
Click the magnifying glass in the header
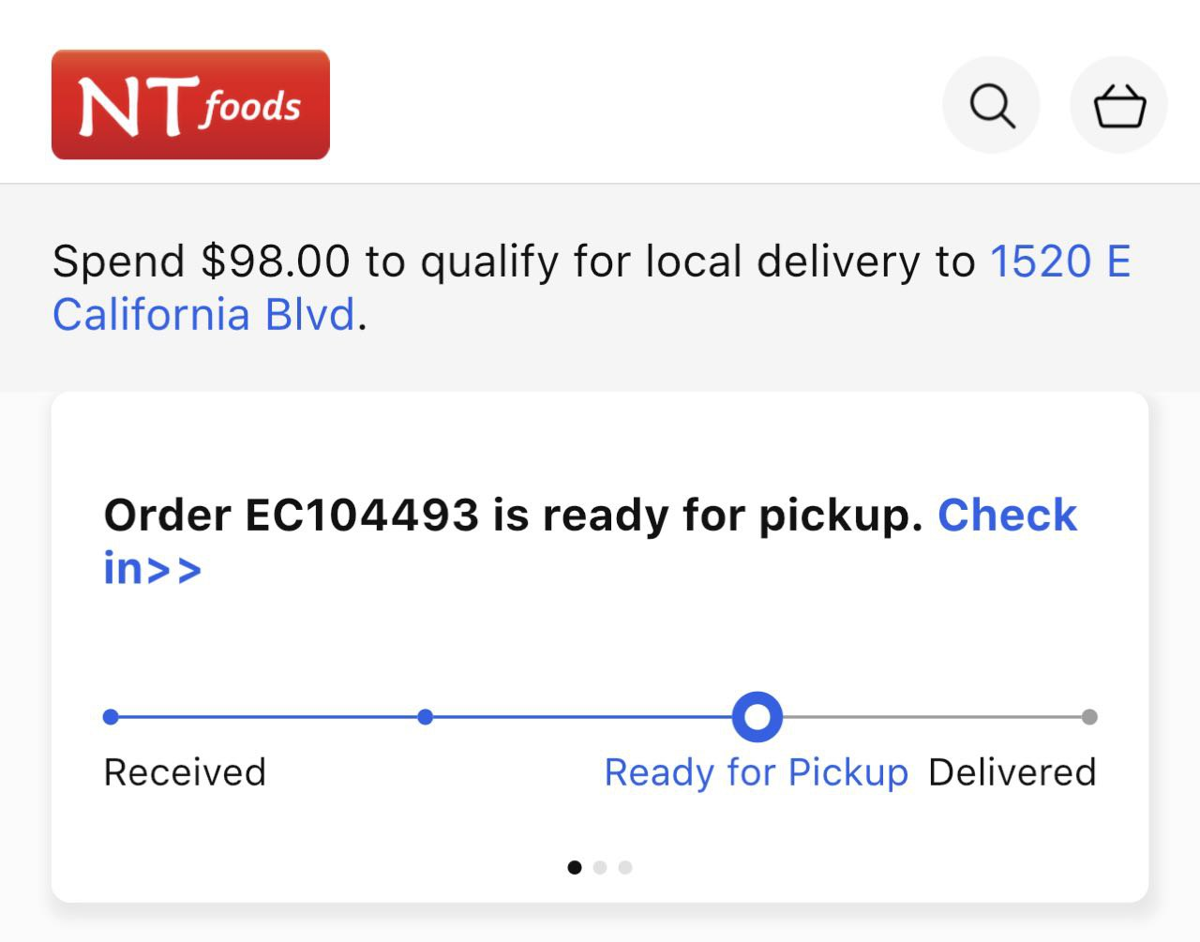(x=991, y=104)
